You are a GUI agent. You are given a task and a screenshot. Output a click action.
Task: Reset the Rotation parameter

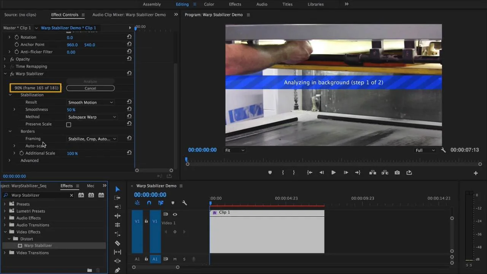(x=129, y=37)
